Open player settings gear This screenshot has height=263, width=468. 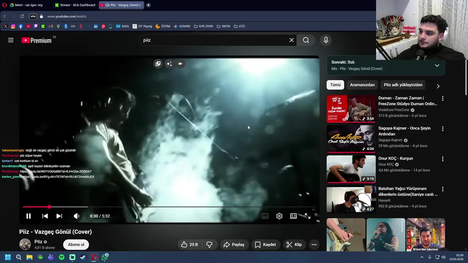pyautogui.click(x=279, y=216)
